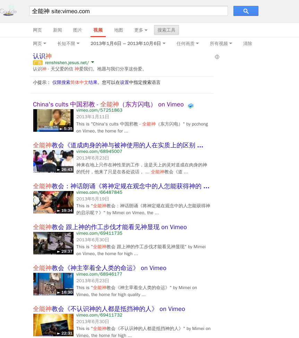Click the 搜索工具 button
Image resolution: width=299 pixels, height=338 pixels.
[166, 30]
